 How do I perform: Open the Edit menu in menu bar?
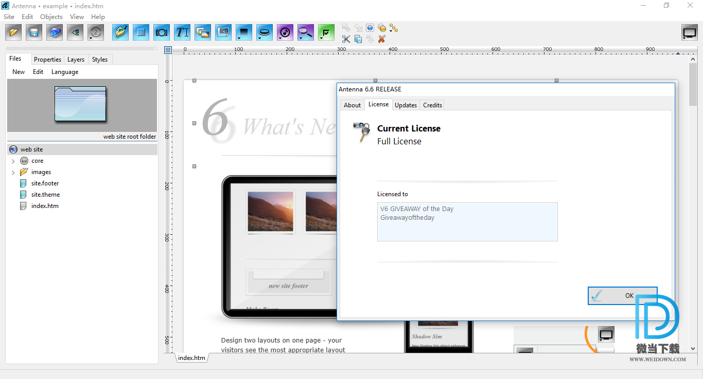pos(27,16)
